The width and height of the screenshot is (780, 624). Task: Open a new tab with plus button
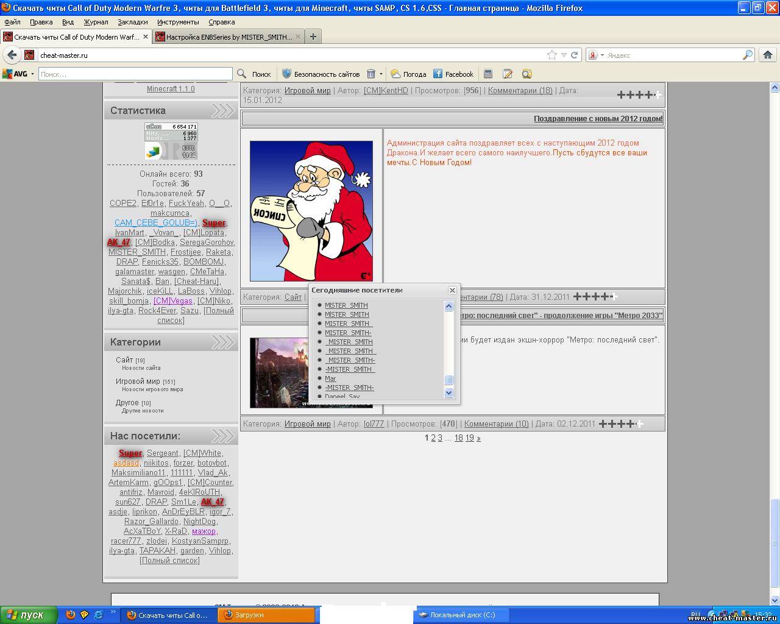coord(313,37)
